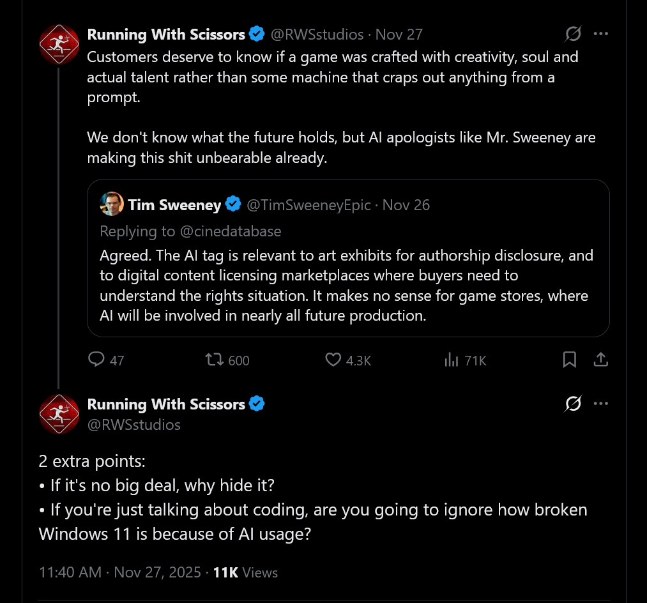647x603 pixels.
Task: Click Grok icon on first tweet
Action: (x=573, y=34)
